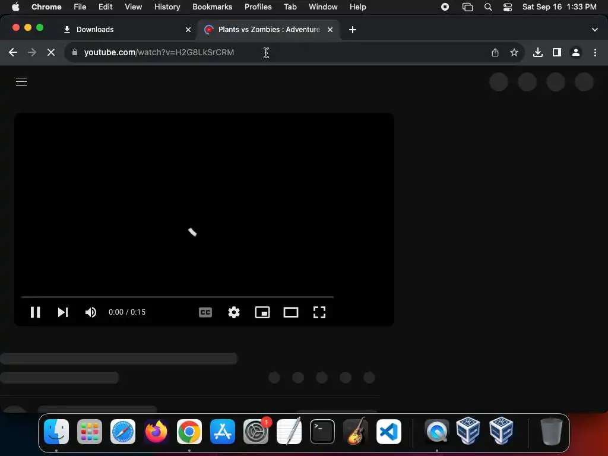This screenshot has height=456, width=608.
Task: Stop loading the page
Action: point(51,52)
